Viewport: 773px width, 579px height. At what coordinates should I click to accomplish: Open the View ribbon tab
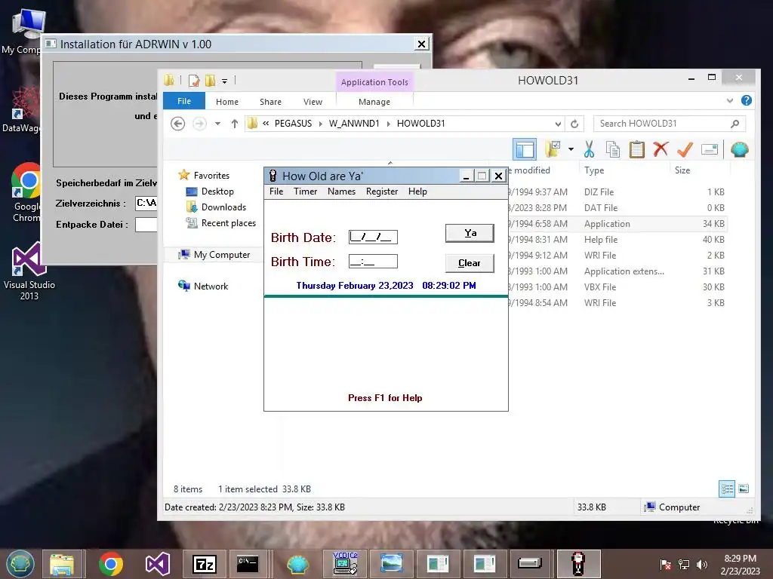click(x=313, y=102)
